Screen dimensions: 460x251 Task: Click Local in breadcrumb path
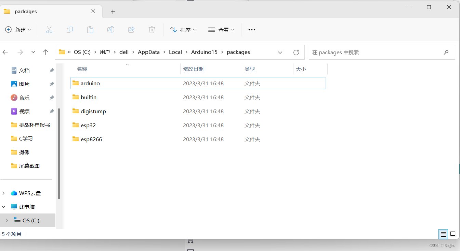[x=175, y=52]
